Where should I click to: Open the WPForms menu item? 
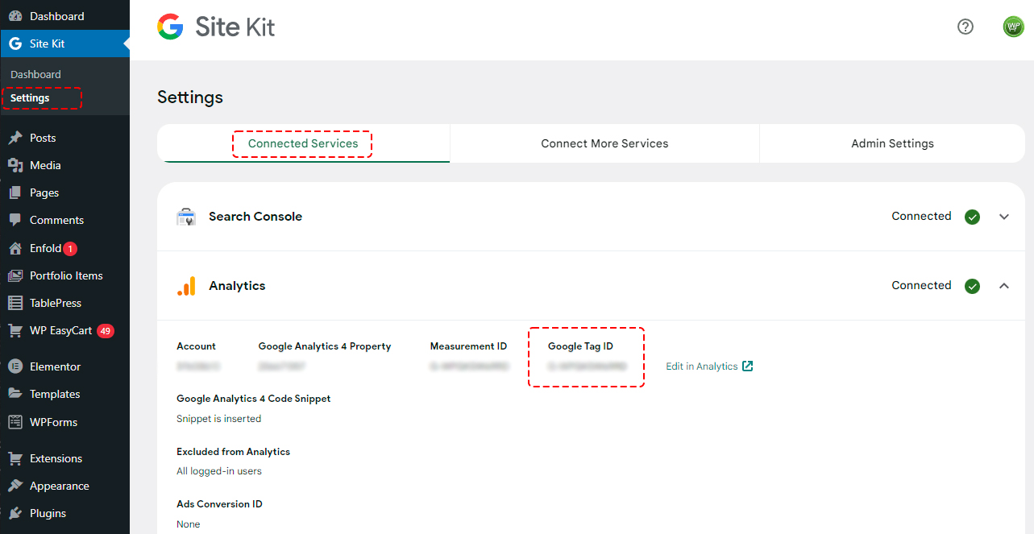(53, 422)
